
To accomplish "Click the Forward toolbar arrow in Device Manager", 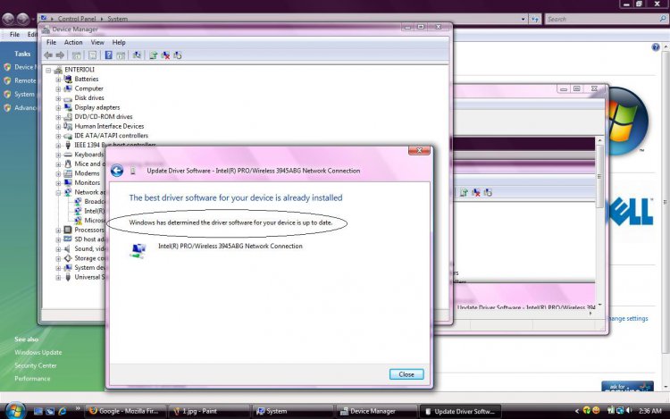I will pyautogui.click(x=60, y=55).
